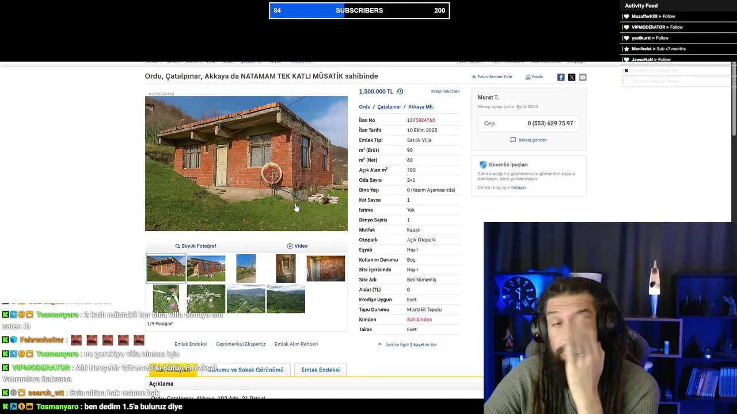Click the date 10 Ekim 2025
Viewport: 737px width, 414px height.
click(422, 130)
